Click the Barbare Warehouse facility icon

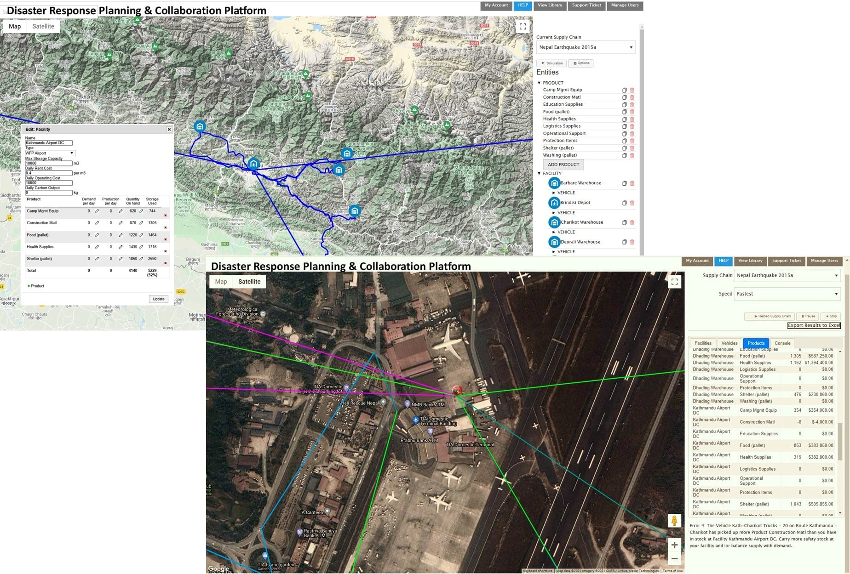(554, 183)
